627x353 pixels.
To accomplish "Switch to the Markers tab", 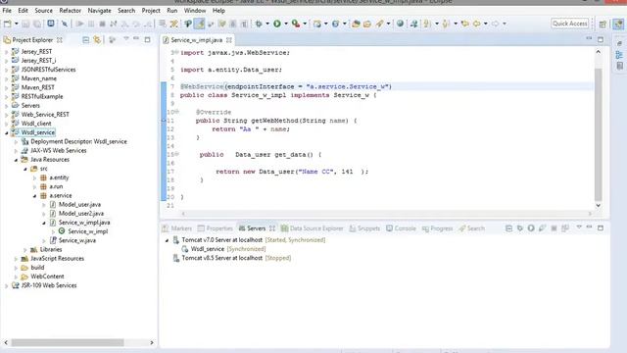I will tap(177, 228).
